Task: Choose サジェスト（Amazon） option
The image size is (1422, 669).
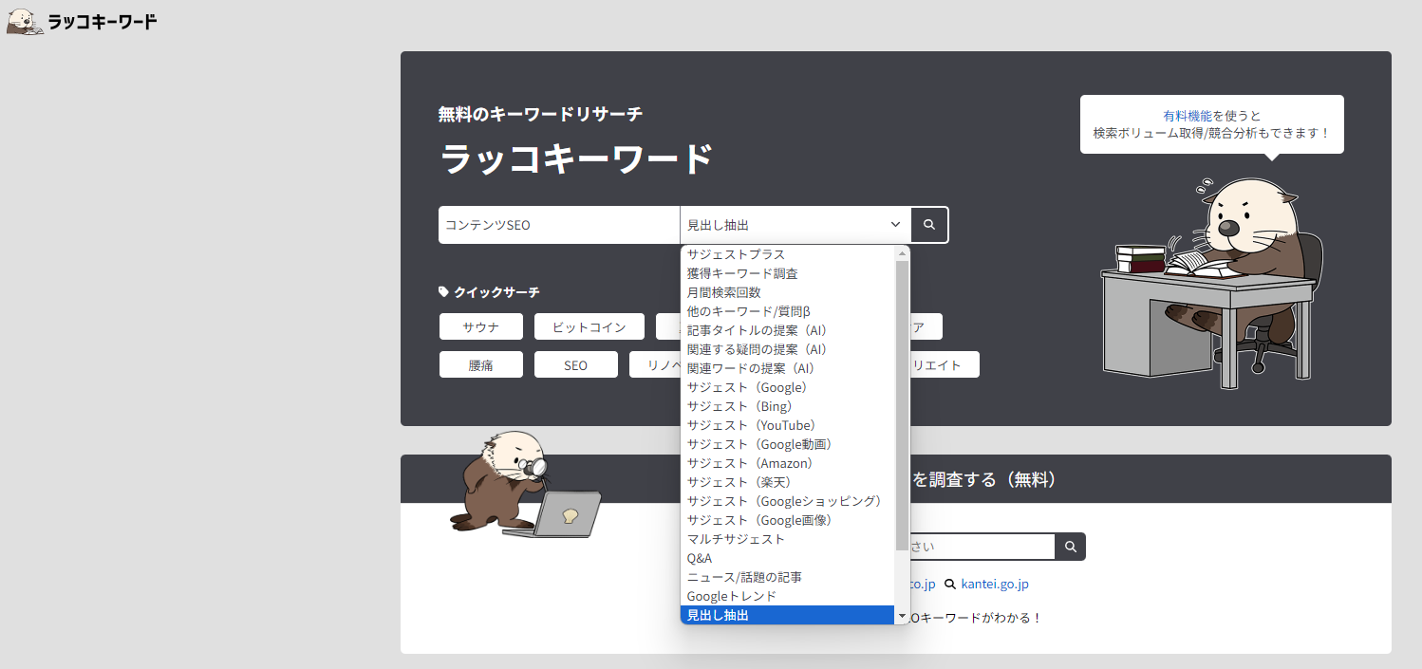Action: tap(788, 463)
